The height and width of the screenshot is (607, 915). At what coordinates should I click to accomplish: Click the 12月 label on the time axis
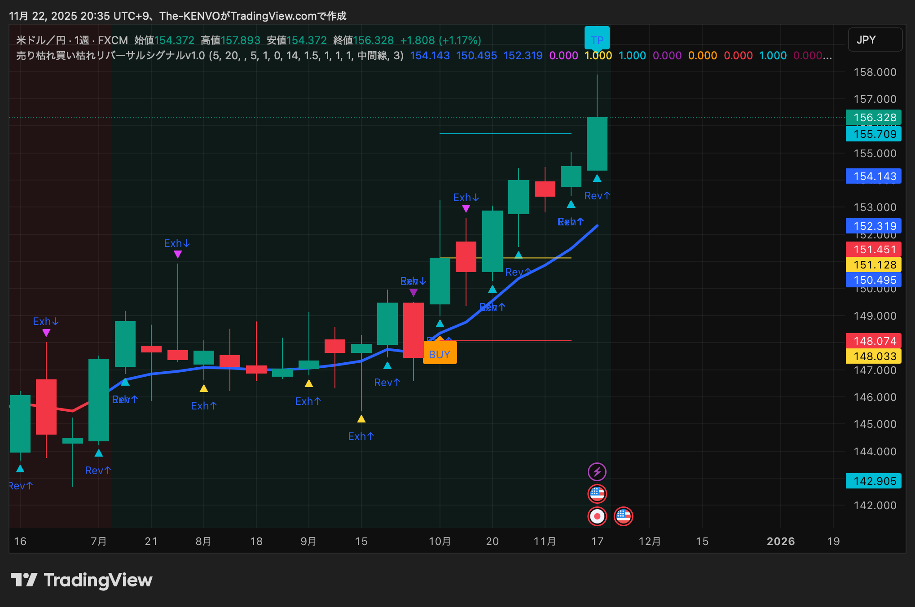coord(649,541)
